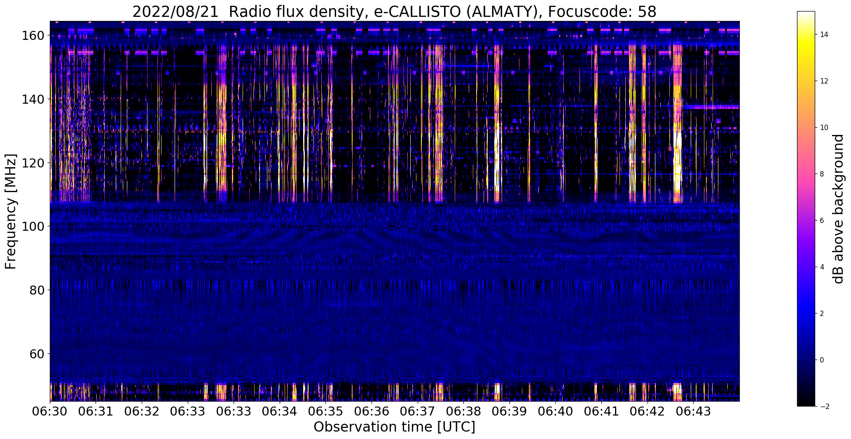The width and height of the screenshot is (851, 439).
Task: Click the colorbar tick value 4
Action: click(x=822, y=267)
